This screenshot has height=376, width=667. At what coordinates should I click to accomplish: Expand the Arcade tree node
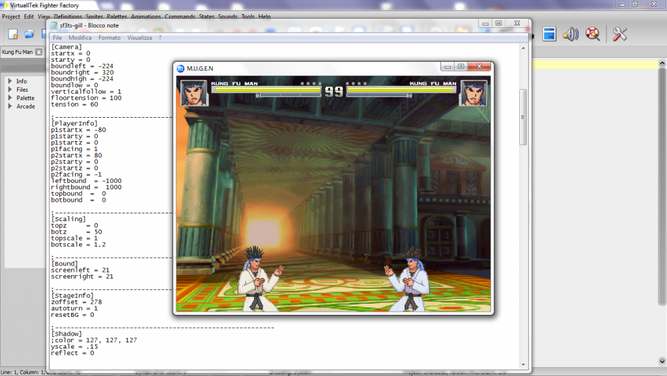click(10, 107)
